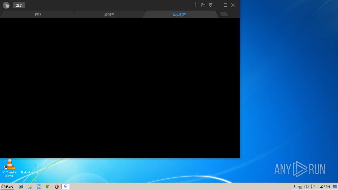Viewport: 338px width, 190px height.
Task: Select the 正在加载... tab
Action: click(x=181, y=14)
